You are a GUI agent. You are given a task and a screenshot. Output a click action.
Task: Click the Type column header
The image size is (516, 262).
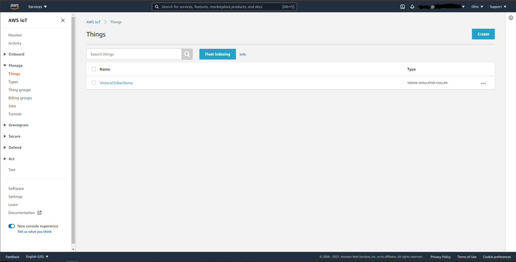[x=411, y=69]
